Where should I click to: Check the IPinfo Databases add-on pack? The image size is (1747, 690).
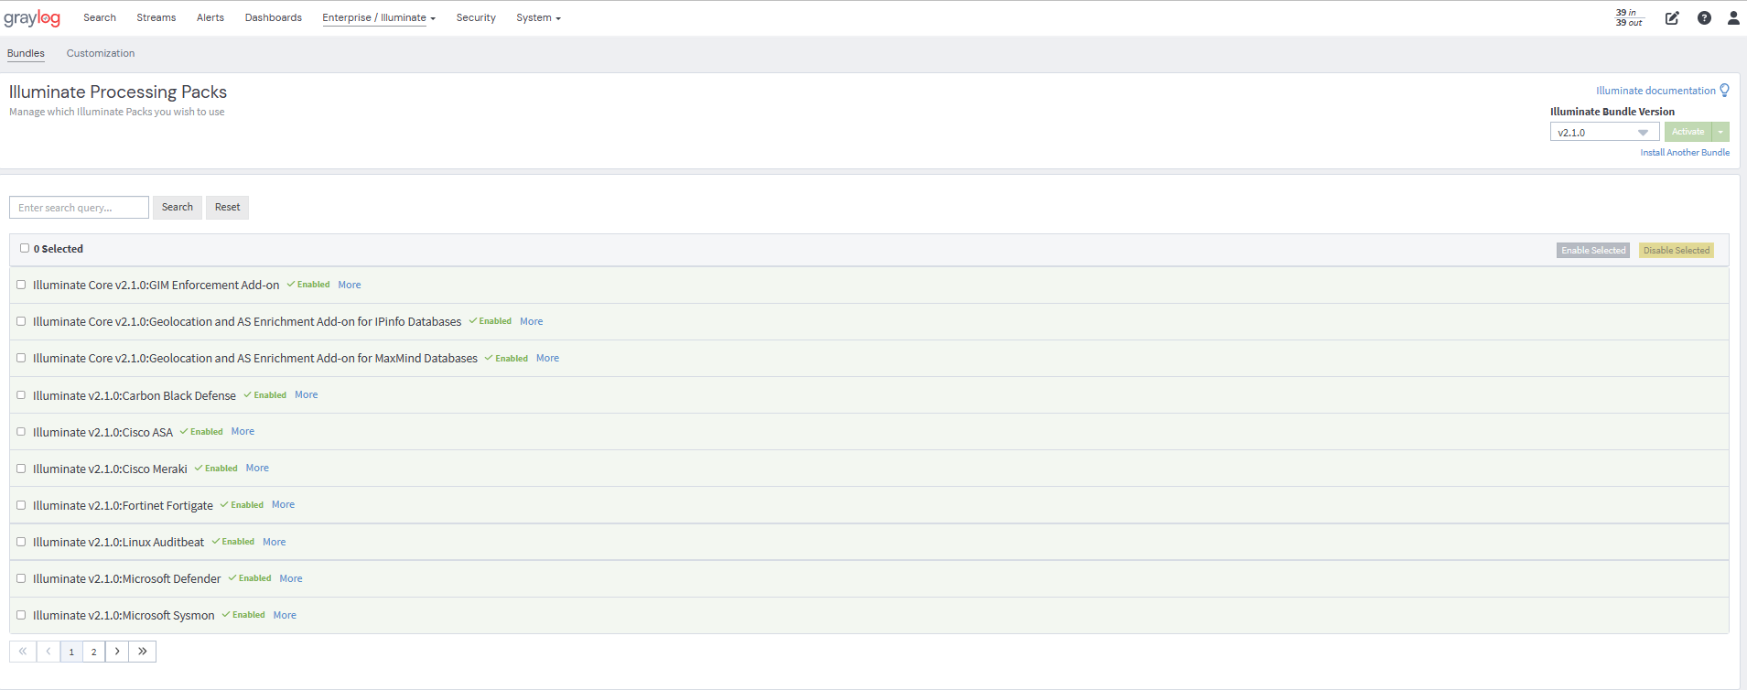tap(21, 321)
